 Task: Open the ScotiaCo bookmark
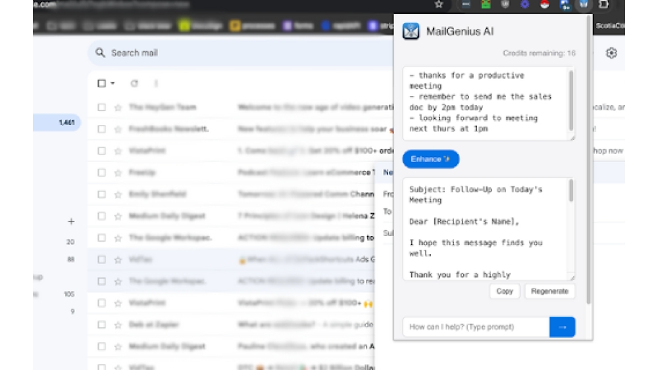(x=610, y=26)
